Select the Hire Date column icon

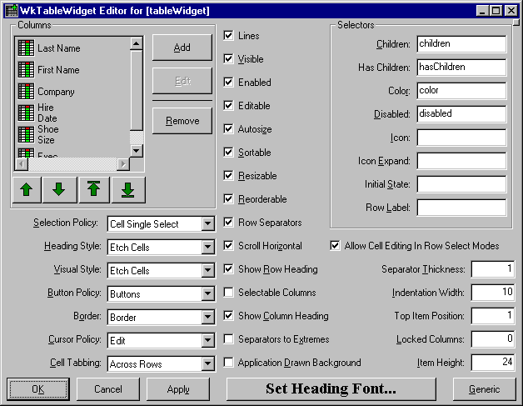26,113
